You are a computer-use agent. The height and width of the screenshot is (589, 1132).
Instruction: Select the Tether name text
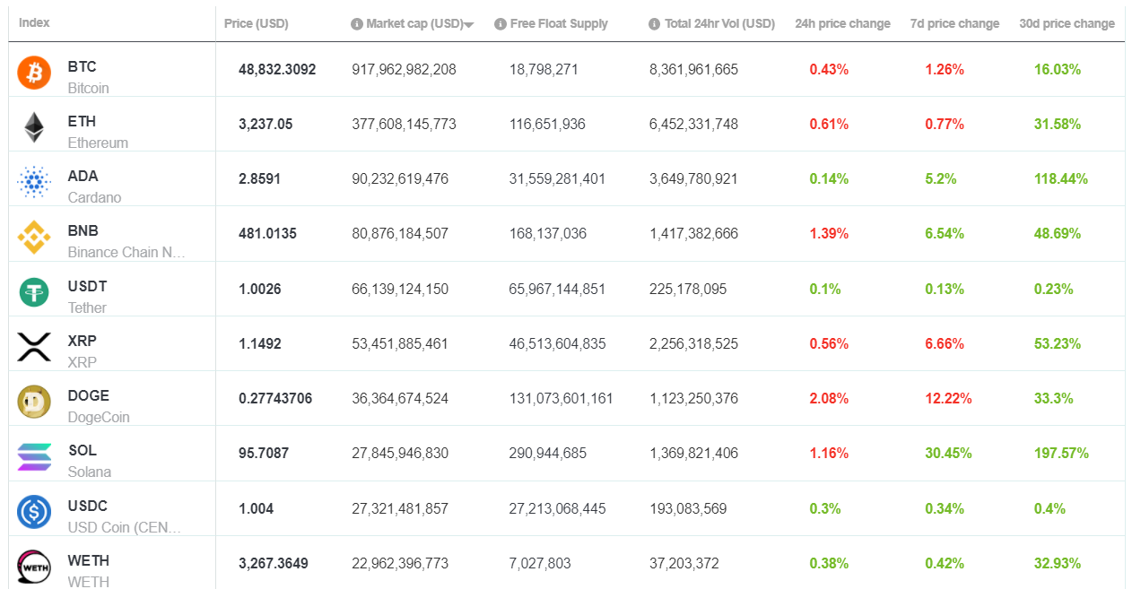coord(87,307)
